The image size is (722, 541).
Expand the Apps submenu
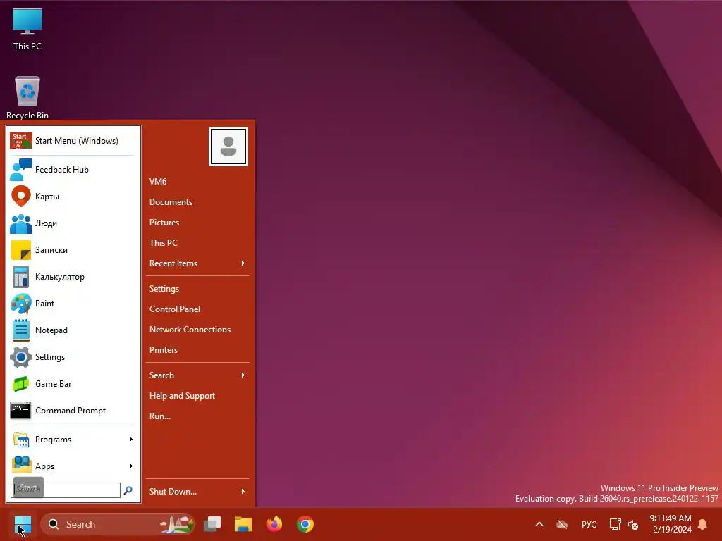pos(73,466)
